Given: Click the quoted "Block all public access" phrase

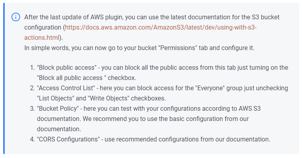Looking at the screenshot, I should [71, 78].
